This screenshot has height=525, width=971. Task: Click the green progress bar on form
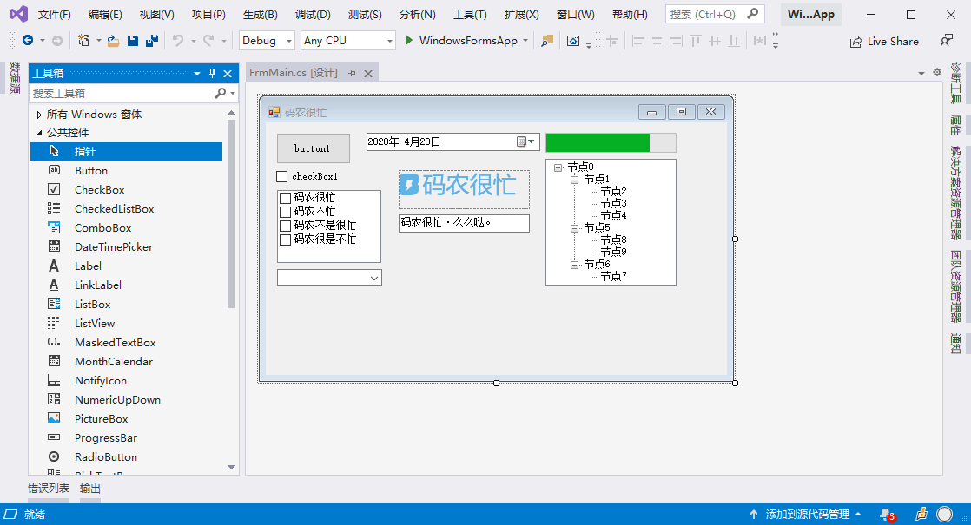coord(611,143)
